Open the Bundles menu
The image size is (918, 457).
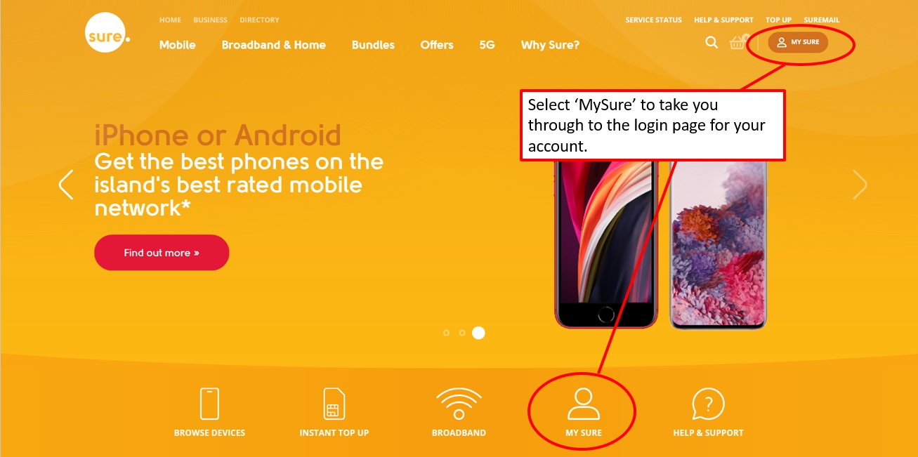point(373,45)
